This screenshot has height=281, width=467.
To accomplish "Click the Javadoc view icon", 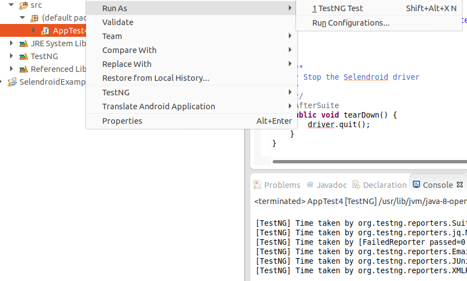I will (x=310, y=185).
